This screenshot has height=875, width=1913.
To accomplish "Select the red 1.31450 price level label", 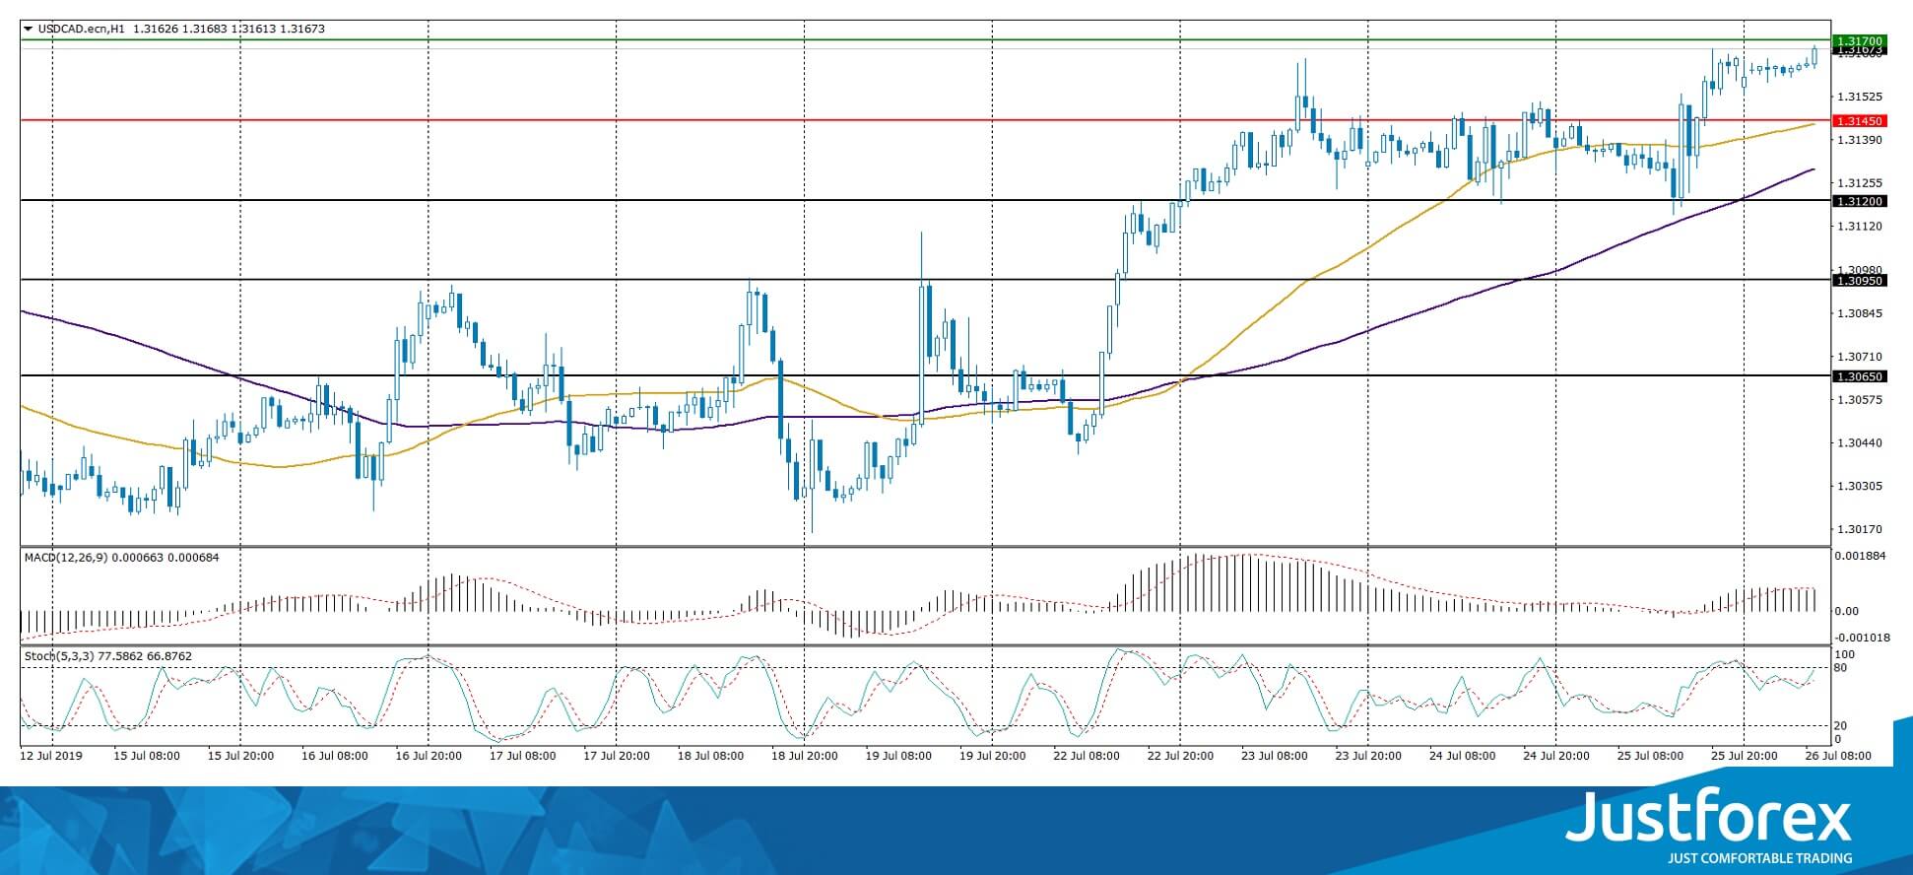I will coord(1859,121).
